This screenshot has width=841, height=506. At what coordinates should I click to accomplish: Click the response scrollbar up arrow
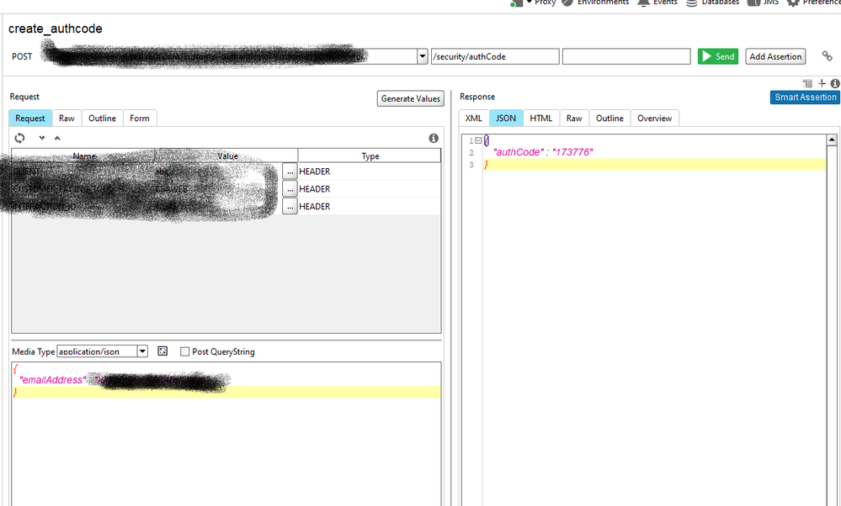click(x=832, y=140)
